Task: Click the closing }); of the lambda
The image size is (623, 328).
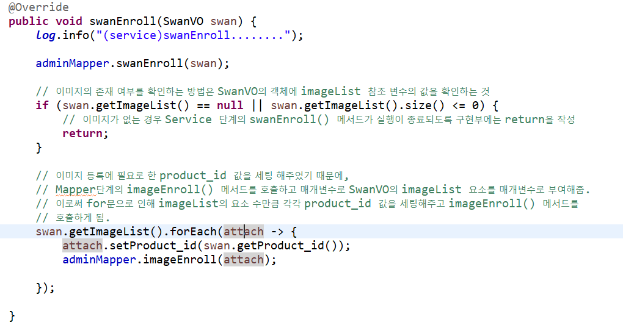Action: (45, 288)
